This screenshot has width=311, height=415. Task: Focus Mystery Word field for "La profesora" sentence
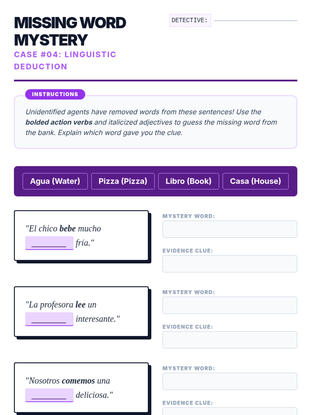pos(230,305)
